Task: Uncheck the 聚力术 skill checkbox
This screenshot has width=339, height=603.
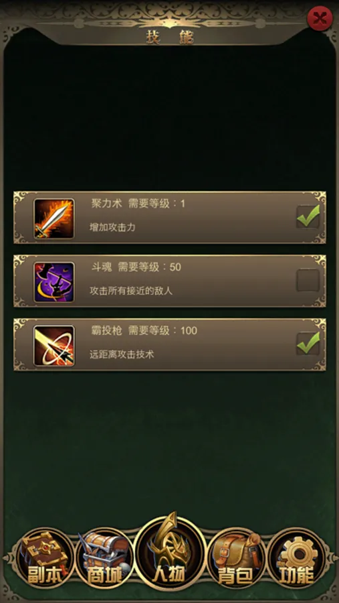Action: (308, 217)
